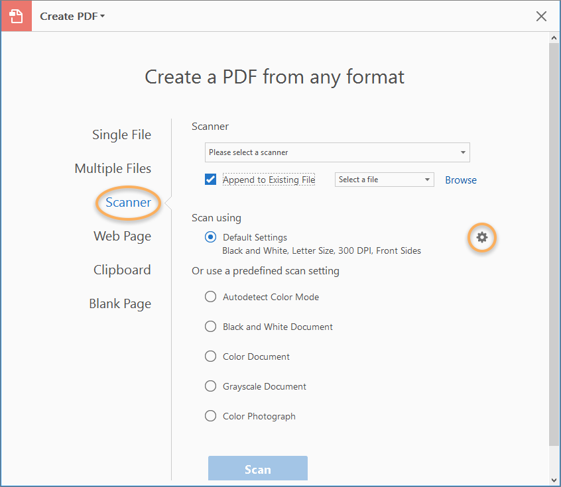Open the Multiple Files option
The width and height of the screenshot is (561, 487).
(113, 168)
